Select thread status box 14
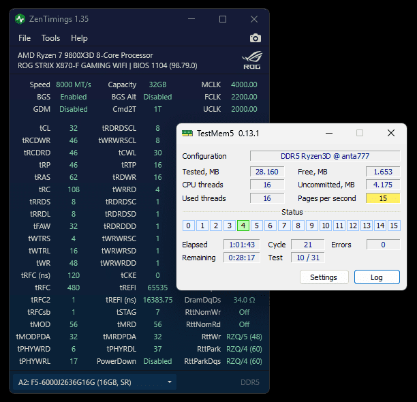Viewport: 417px width, 402px height. pos(380,226)
